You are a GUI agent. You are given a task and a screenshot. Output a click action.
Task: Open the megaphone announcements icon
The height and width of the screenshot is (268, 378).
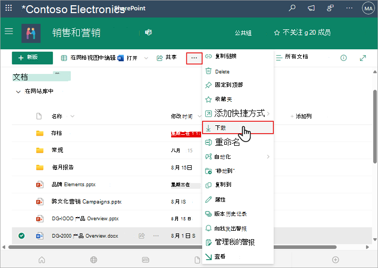311,8
